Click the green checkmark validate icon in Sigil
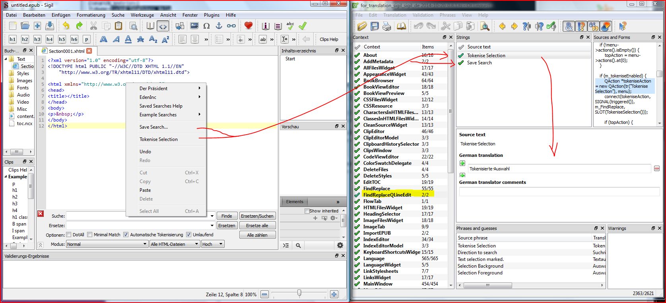This screenshot has width=666, height=303. [303, 26]
